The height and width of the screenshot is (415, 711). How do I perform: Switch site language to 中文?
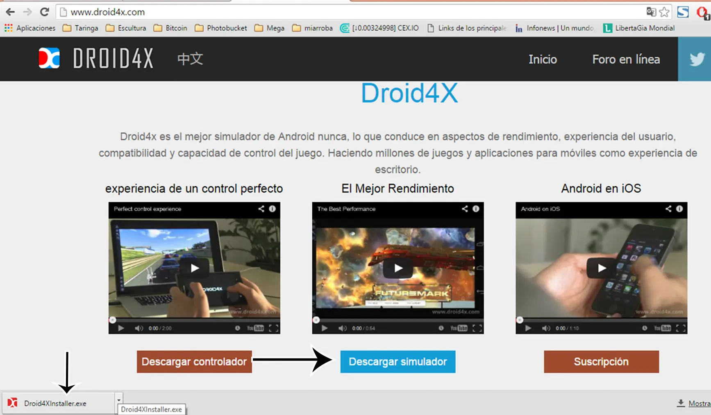[x=190, y=59]
